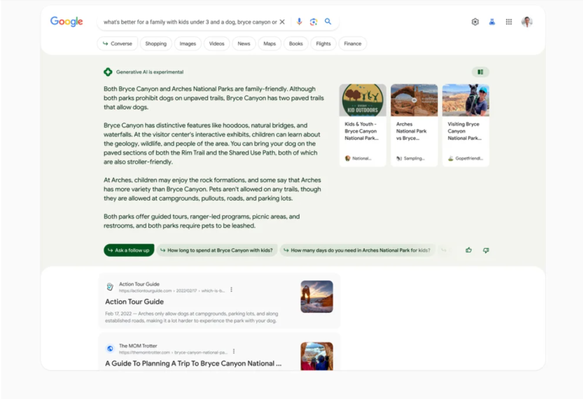Start voice search with the microphone icon
Viewport: 583px width, 399px height.
pyautogui.click(x=299, y=21)
